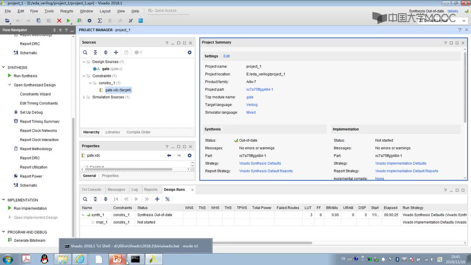Viewport: 471px width, 265px height.
Task: Collapse PROGRAM AND DEBUG section
Action: tap(3, 232)
